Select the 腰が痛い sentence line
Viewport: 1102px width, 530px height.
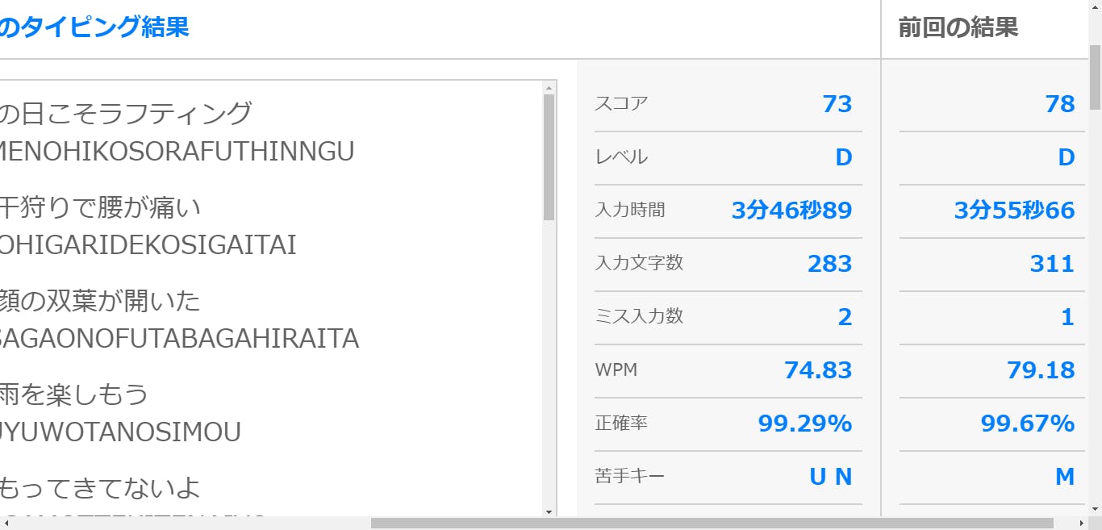click(x=100, y=207)
